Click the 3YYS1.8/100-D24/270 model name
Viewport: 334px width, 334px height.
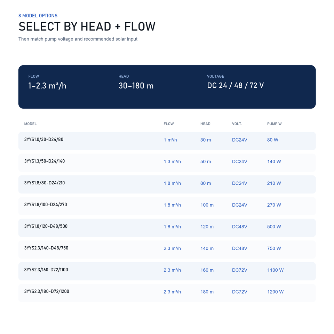45,205
